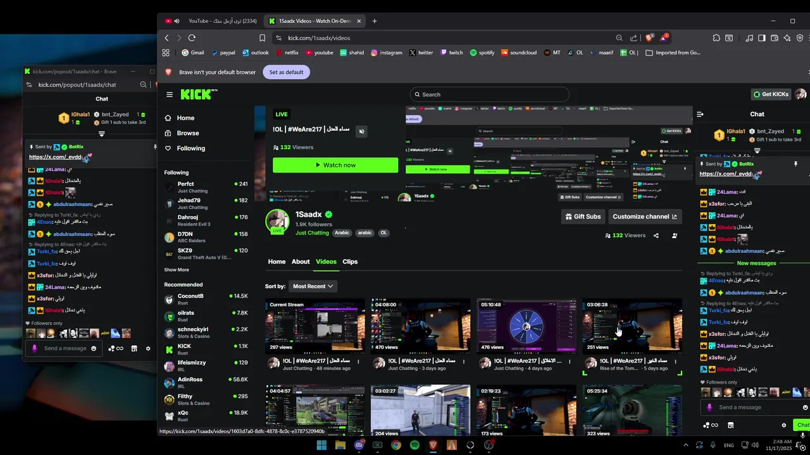
Task: Open the shop icon below main chat
Action: 730,425
